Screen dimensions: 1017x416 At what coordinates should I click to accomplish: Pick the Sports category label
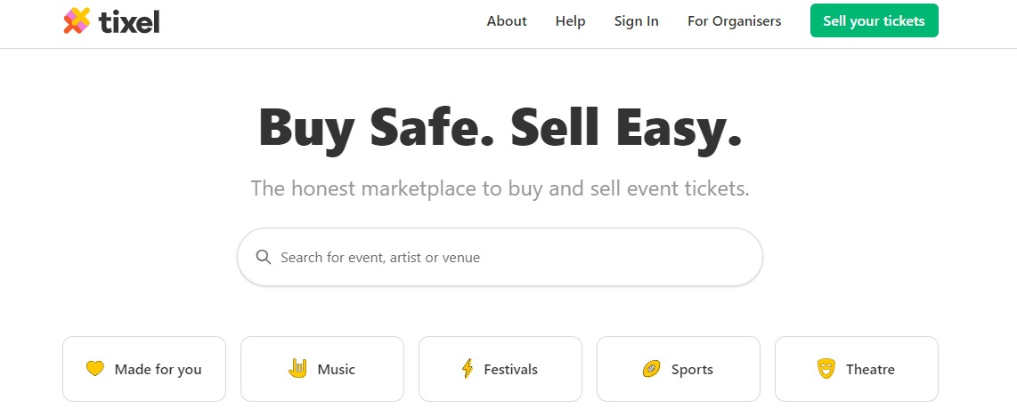click(x=692, y=369)
